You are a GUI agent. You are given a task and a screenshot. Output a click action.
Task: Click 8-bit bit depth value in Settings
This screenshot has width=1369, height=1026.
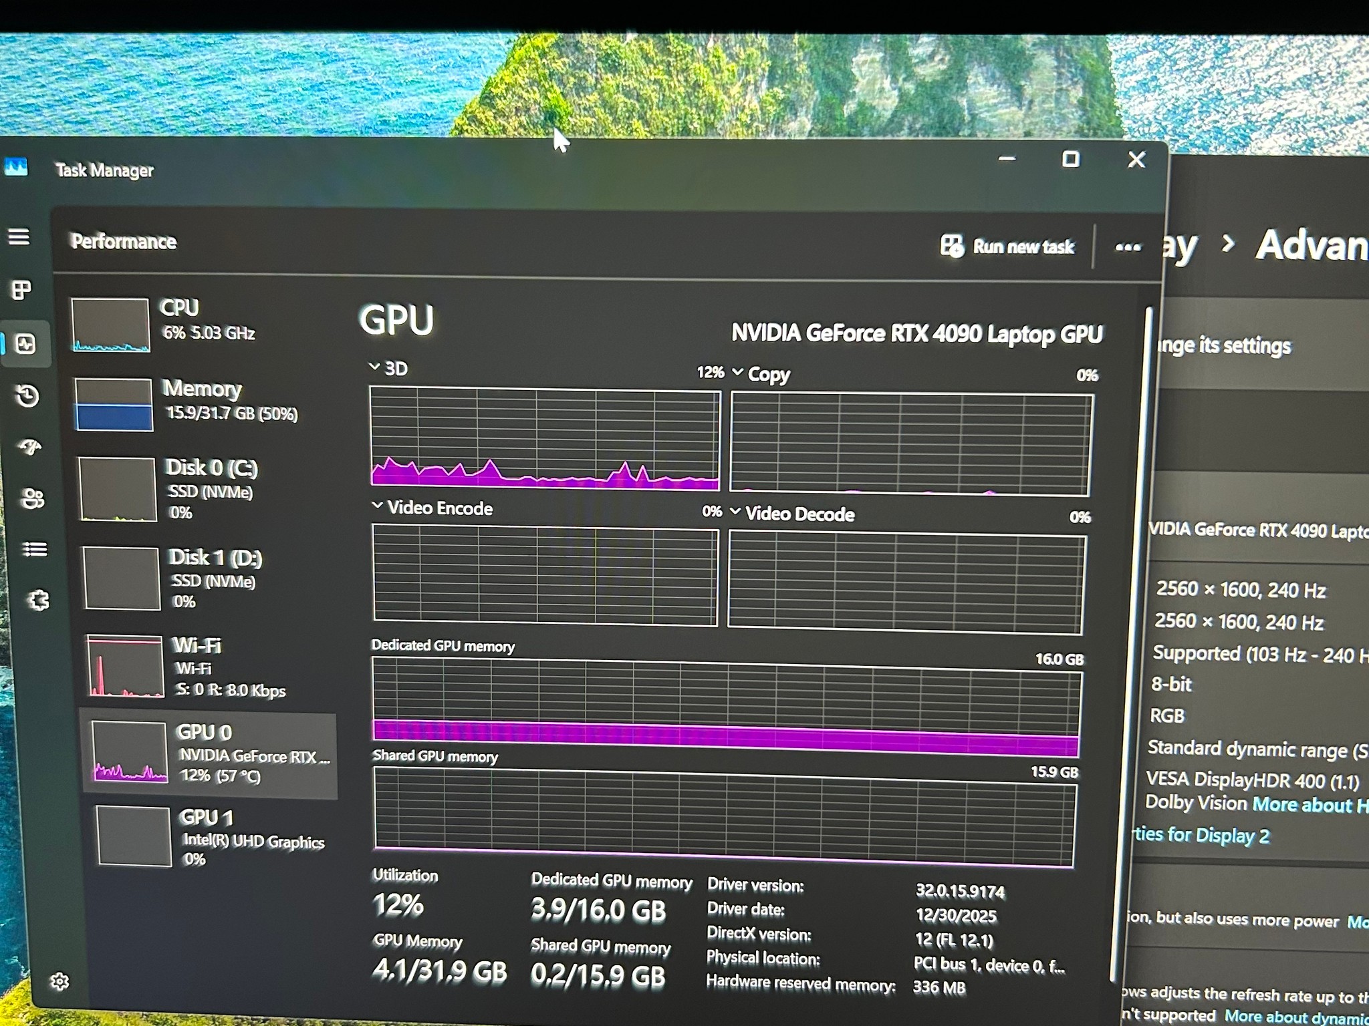pyautogui.click(x=1171, y=684)
